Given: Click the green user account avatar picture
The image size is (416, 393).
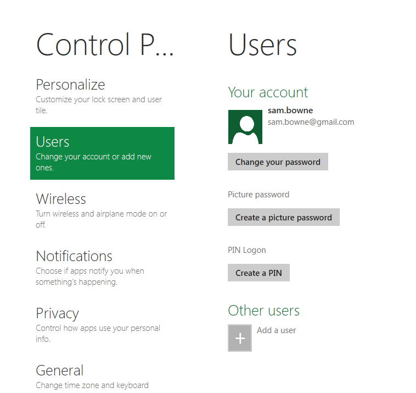Looking at the screenshot, I should pyautogui.click(x=245, y=127).
